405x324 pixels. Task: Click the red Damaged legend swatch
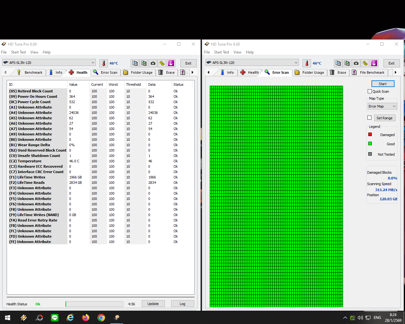[x=370, y=134]
